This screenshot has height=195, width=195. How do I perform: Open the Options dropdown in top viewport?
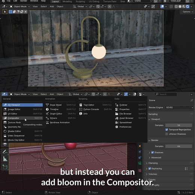(188, 12)
